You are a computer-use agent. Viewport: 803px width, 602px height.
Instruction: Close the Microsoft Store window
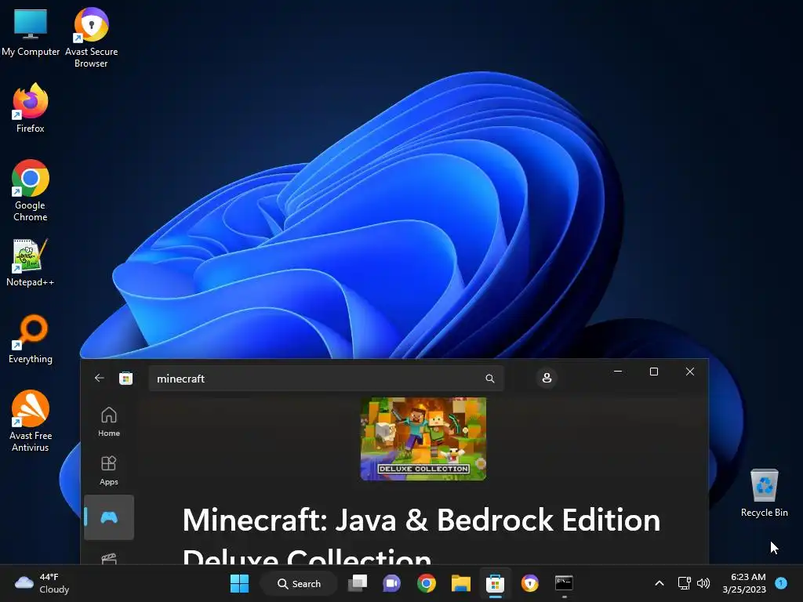click(690, 372)
